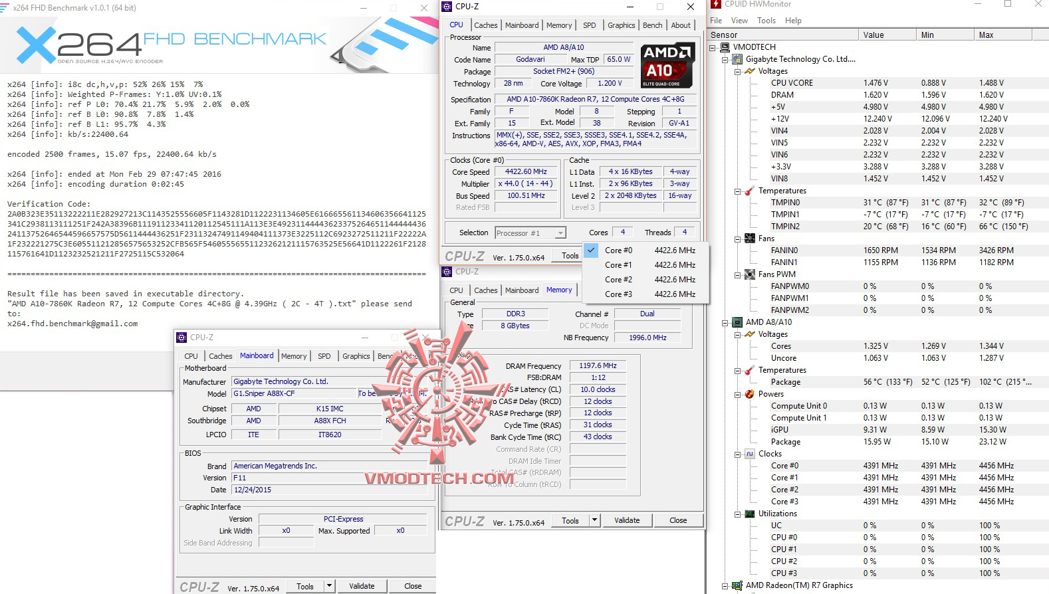Click the Value column header in HWMonitor
This screenshot has width=1049, height=594.
tap(888, 35)
